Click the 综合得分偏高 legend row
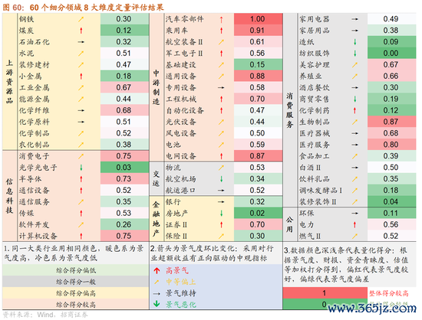Viewport: 422px width, 320px height. (76, 293)
